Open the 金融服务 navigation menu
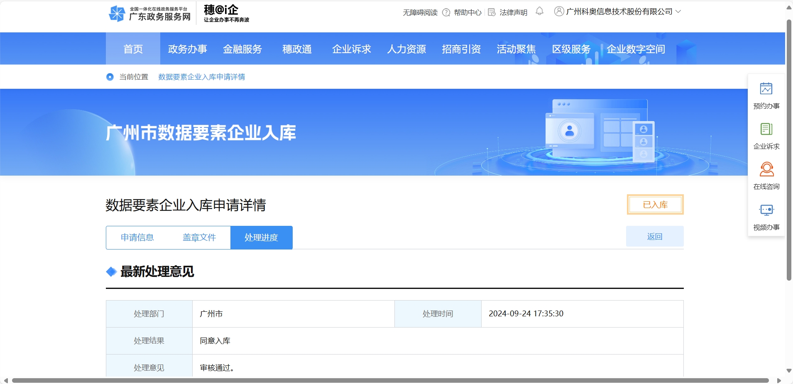This screenshot has height=384, width=793. coord(242,49)
